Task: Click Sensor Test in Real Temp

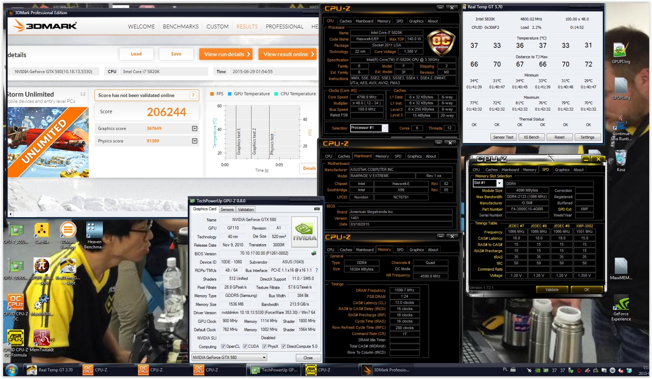Action: click(503, 137)
